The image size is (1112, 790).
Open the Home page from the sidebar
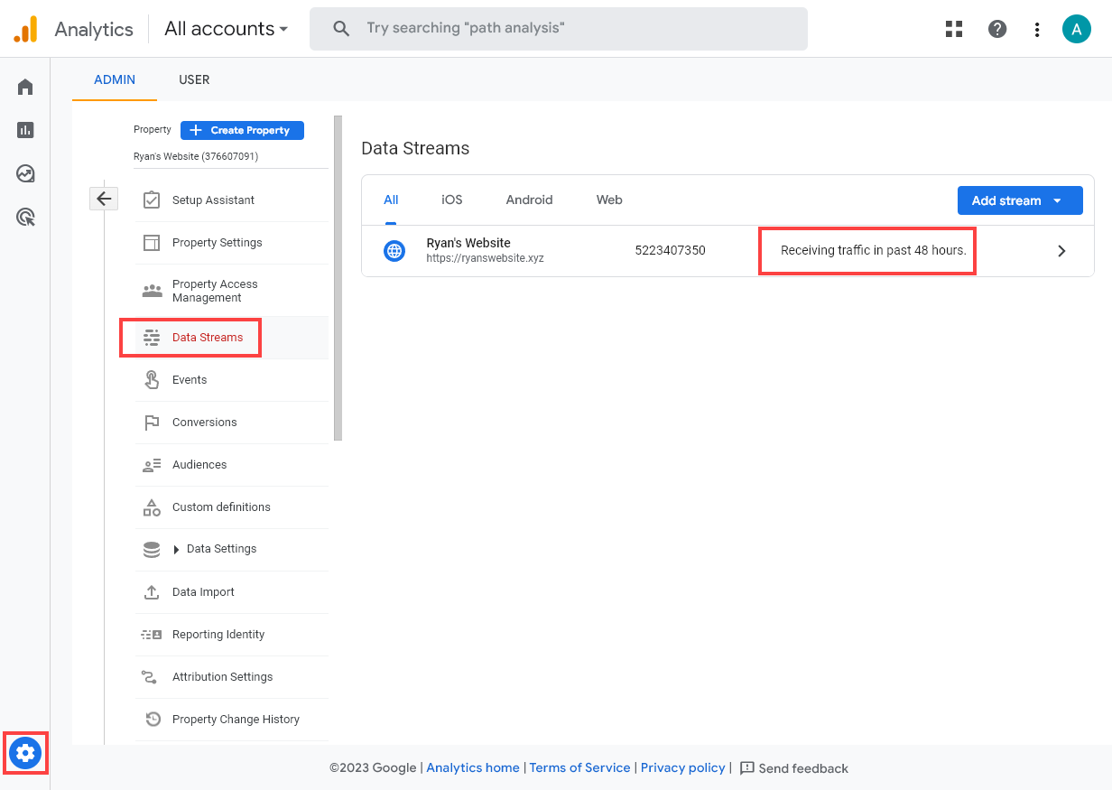(24, 86)
